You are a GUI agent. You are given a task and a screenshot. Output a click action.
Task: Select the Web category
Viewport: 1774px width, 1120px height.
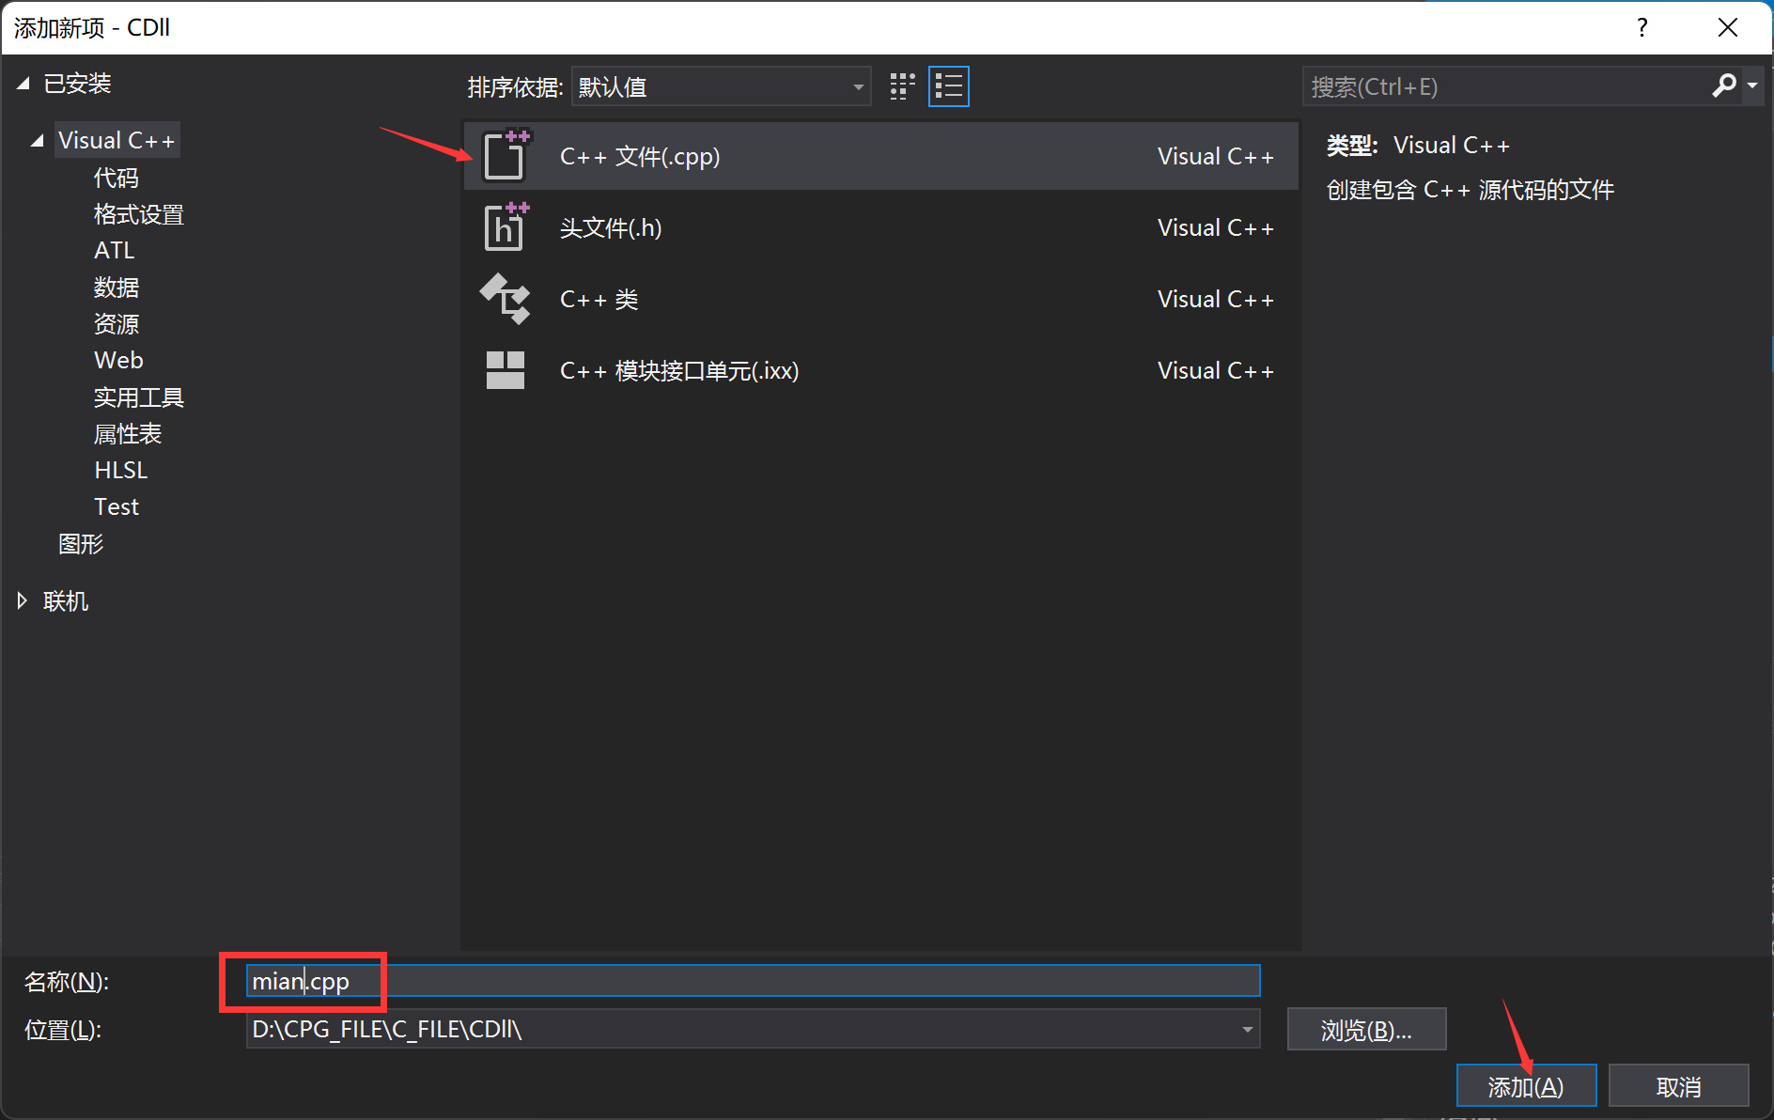pyautogui.click(x=118, y=360)
